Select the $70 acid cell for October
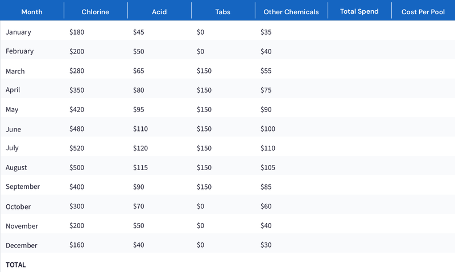The height and width of the screenshot is (272, 455). click(139, 207)
